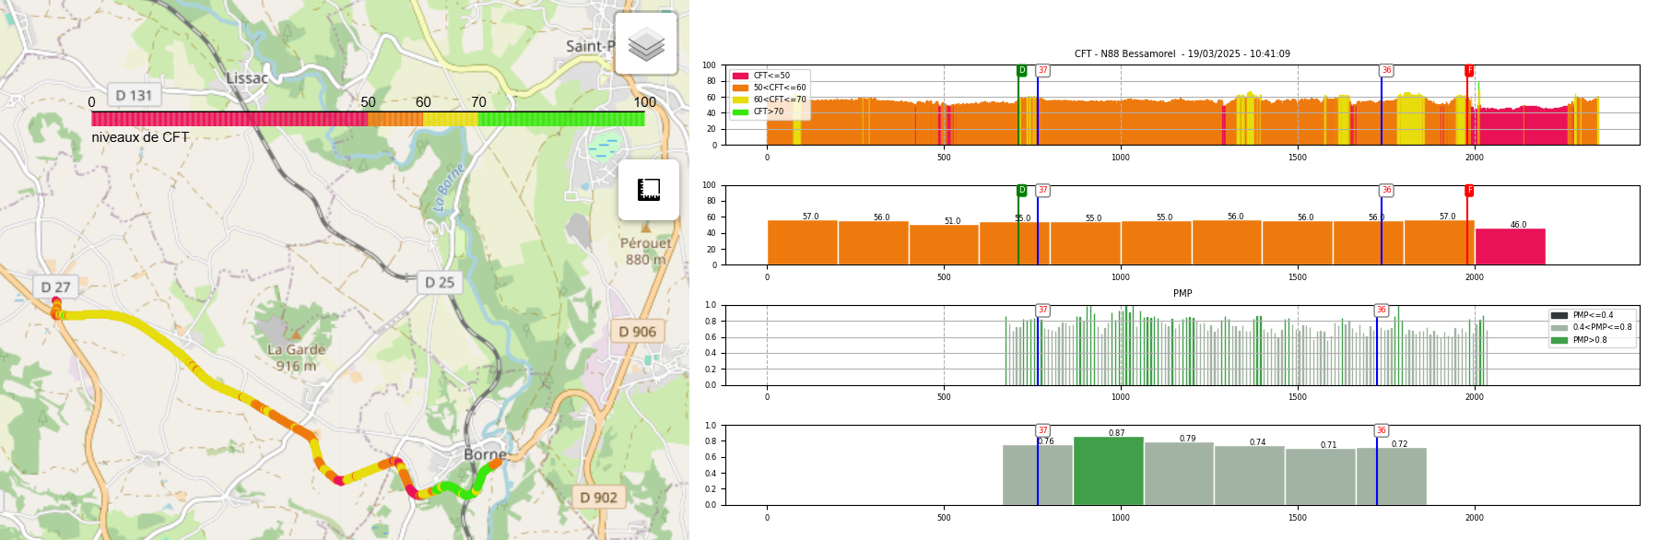This screenshot has height=540, width=1659.
Task: Click the D 27 road shield
Action: click(55, 288)
